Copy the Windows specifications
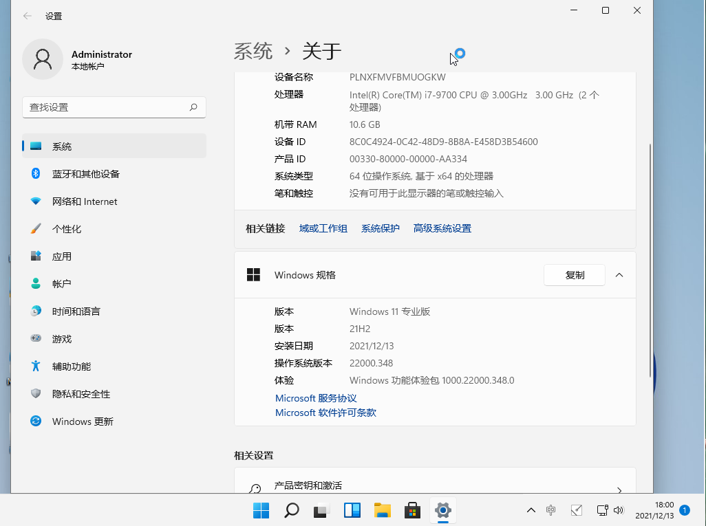 click(x=574, y=275)
